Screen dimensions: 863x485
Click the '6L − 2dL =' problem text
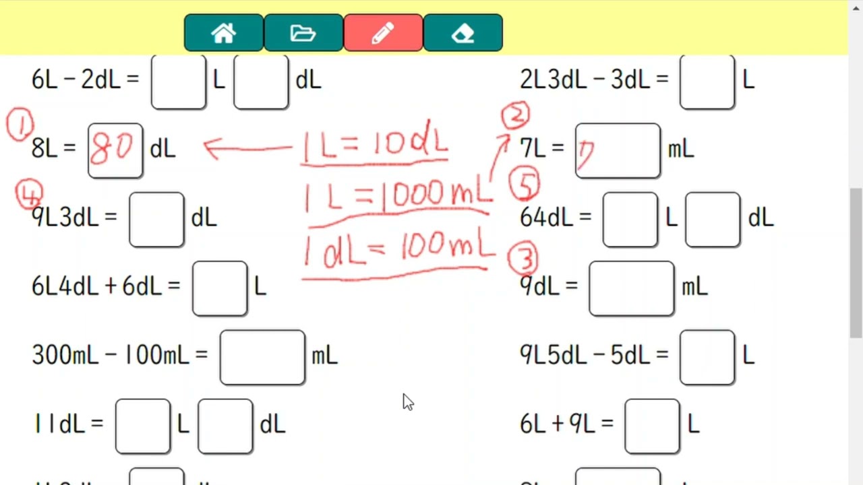pos(86,80)
